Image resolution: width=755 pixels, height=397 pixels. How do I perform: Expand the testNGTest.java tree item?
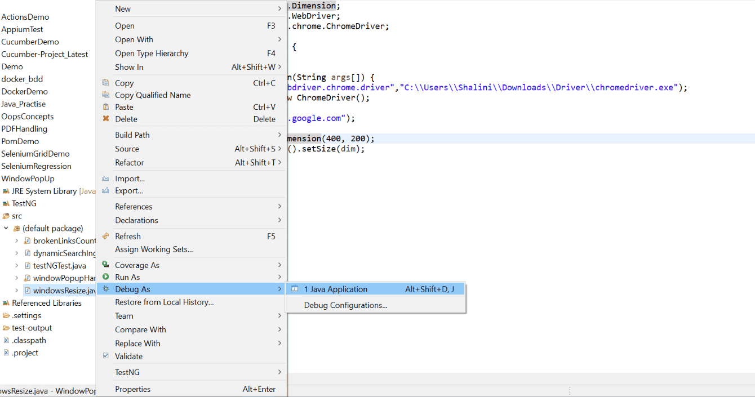point(17,265)
